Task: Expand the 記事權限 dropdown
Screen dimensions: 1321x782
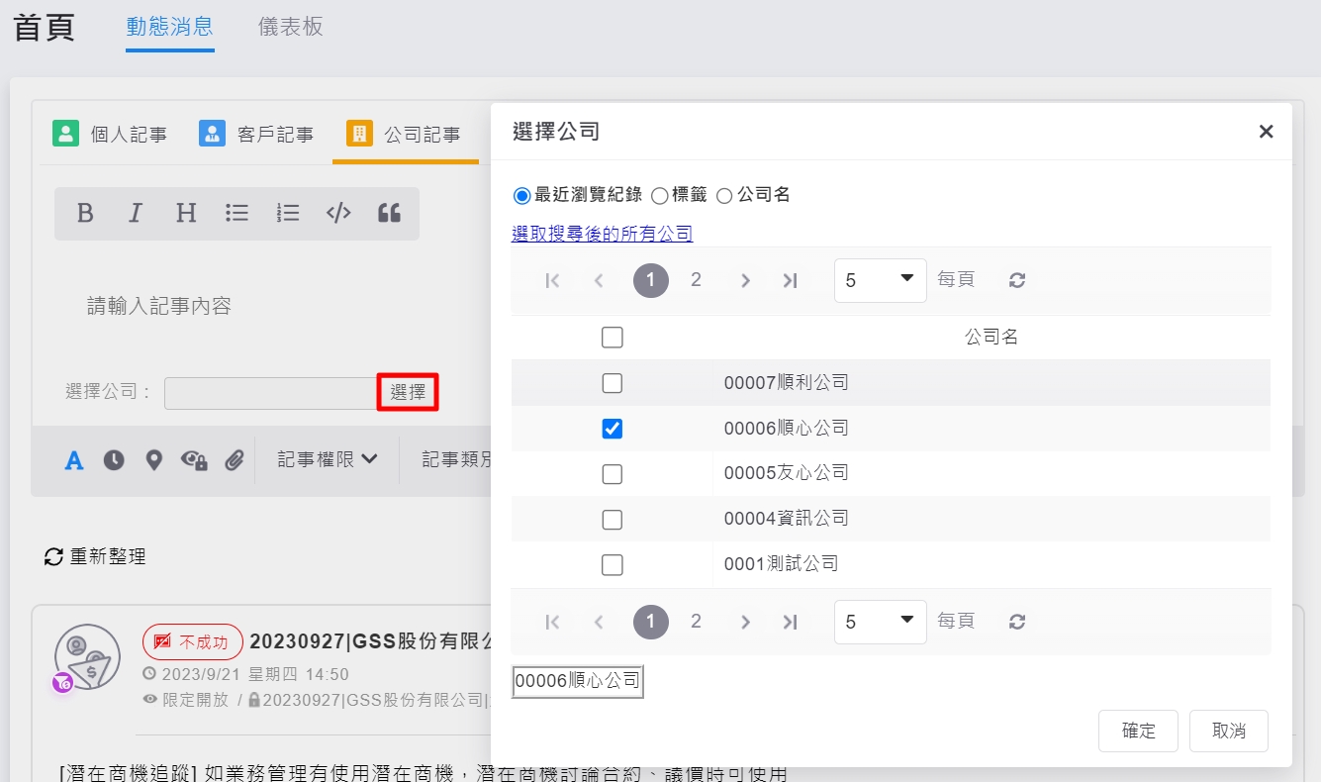Action: (328, 459)
